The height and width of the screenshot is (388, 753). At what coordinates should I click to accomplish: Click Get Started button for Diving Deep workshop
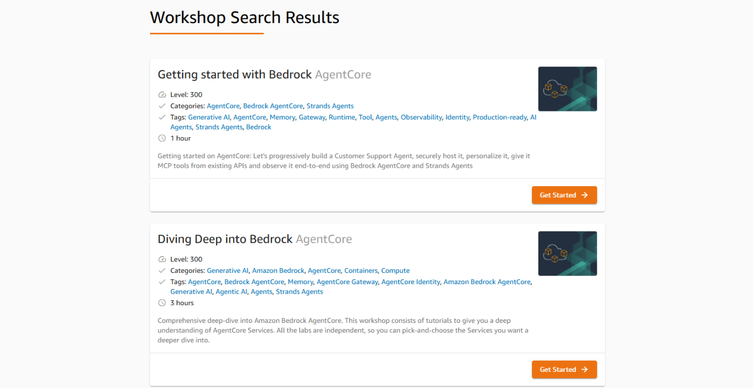564,369
